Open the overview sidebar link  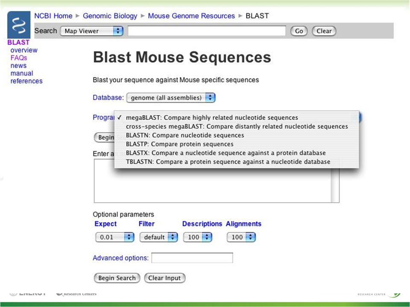pos(24,50)
